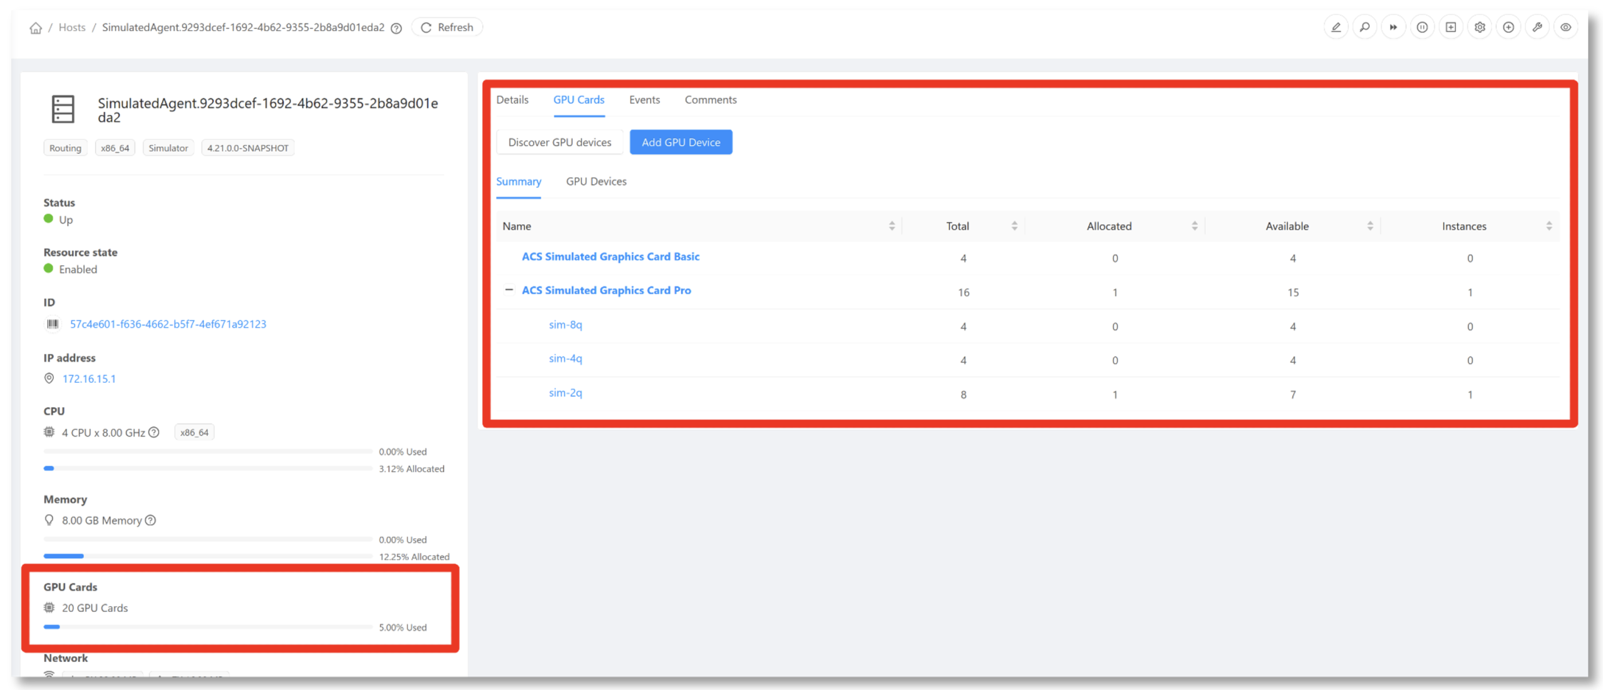Click the wrench maintenance icon
The height and width of the screenshot is (690, 1603).
(1537, 28)
